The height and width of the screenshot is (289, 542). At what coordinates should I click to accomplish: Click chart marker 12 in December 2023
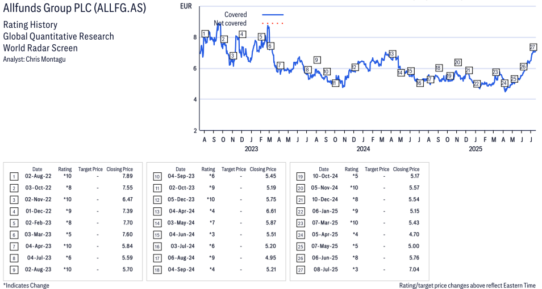point(355,67)
